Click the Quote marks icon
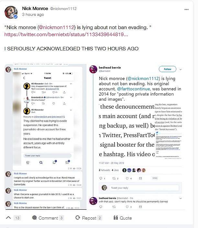The height and width of the screenshot is (228, 198). coord(116,218)
